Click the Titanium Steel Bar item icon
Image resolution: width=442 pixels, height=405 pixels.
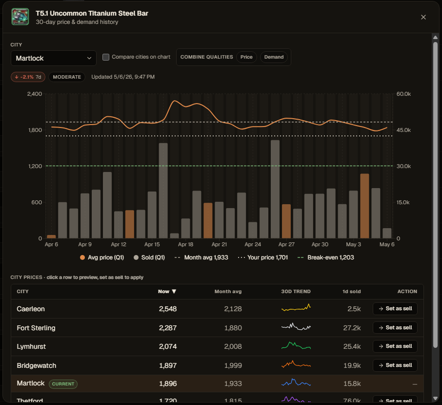(x=20, y=17)
